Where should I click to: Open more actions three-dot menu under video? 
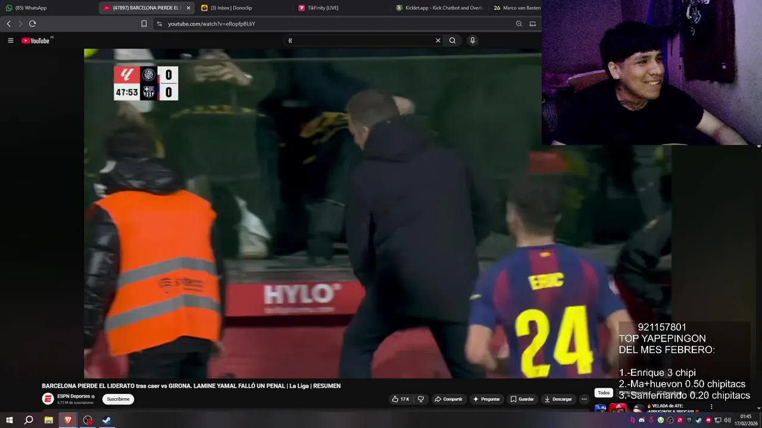[x=584, y=399]
